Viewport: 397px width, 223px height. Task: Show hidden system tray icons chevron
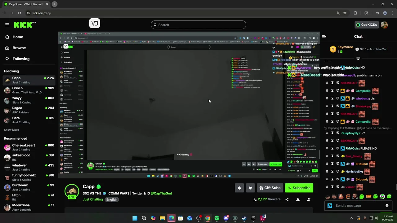pos(352,218)
